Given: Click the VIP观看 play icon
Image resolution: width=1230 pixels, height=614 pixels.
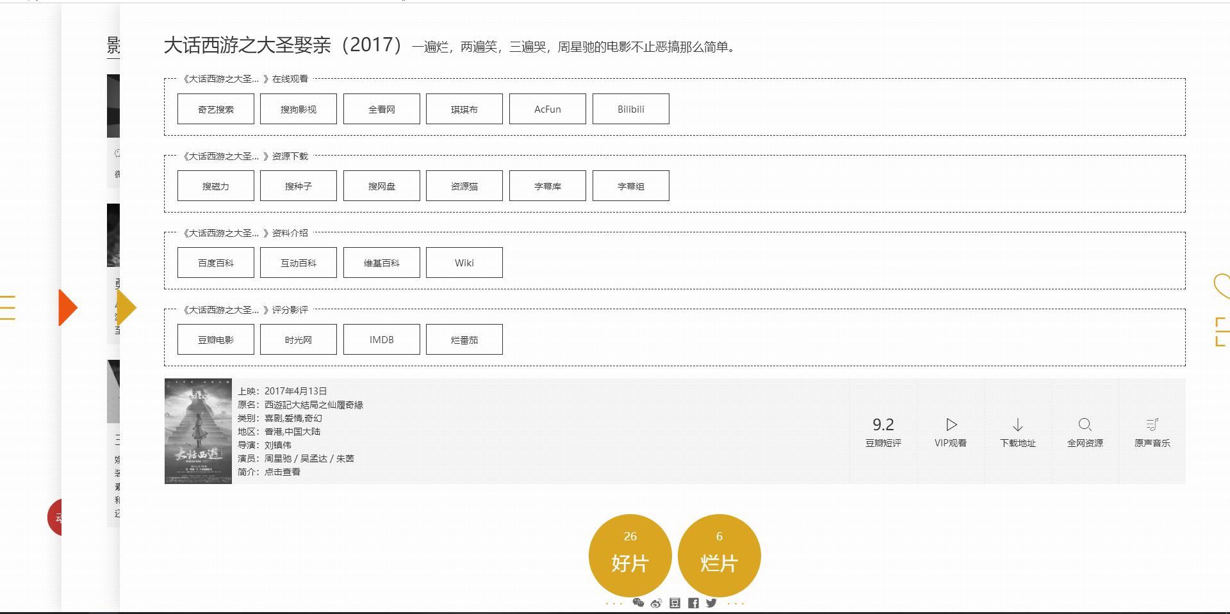Looking at the screenshot, I should (x=951, y=424).
